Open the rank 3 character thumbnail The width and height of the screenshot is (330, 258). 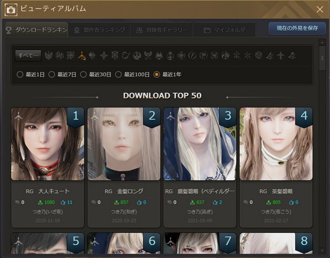(200, 143)
